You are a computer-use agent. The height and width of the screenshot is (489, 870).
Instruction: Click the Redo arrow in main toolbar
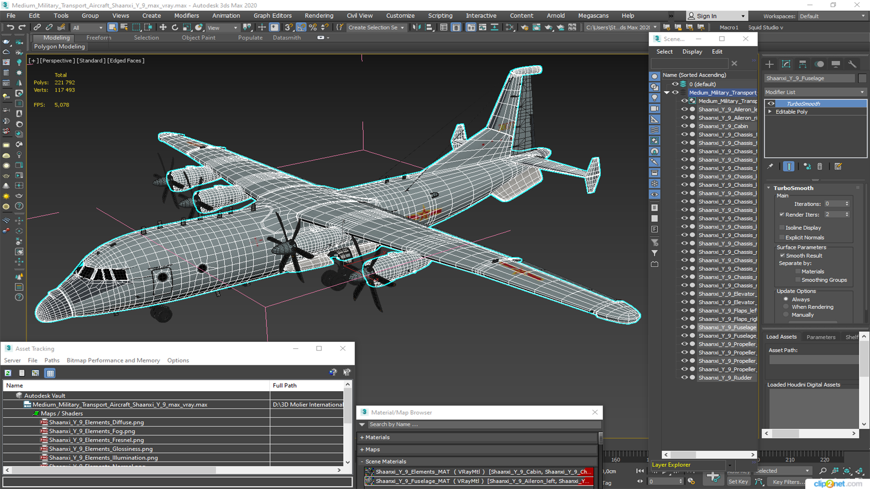point(21,27)
